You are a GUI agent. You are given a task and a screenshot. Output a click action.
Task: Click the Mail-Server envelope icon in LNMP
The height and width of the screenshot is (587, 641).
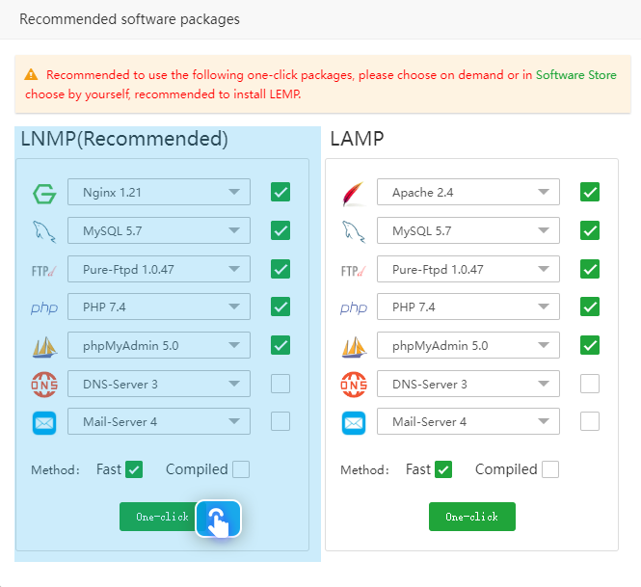(x=44, y=423)
